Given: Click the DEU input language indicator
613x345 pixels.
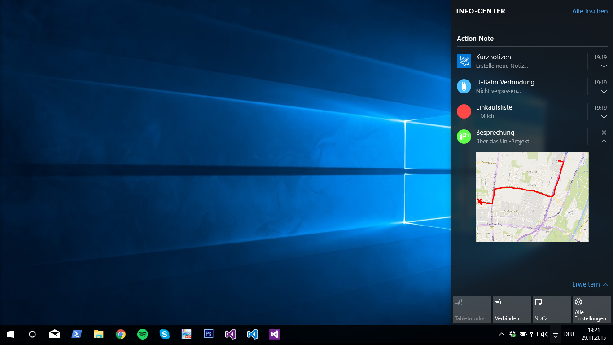Looking at the screenshot, I should pyautogui.click(x=569, y=334).
